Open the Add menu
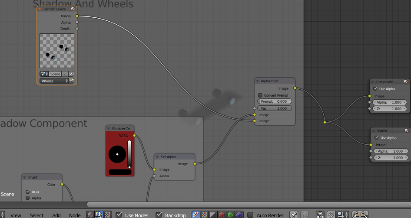This screenshot has height=218, width=411. tap(56, 215)
